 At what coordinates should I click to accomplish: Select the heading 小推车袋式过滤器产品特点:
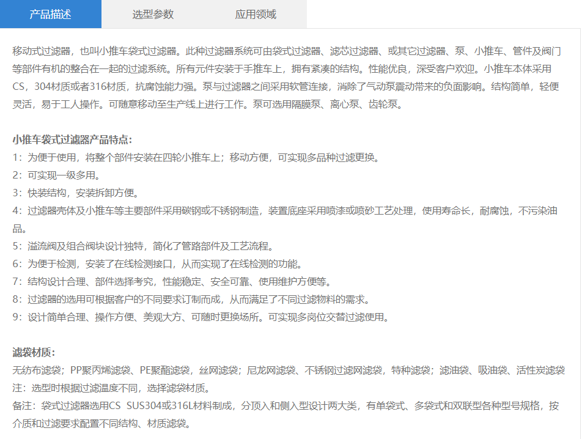coord(72,140)
